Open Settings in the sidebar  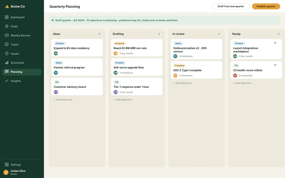point(22,165)
